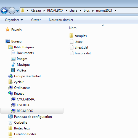Click the Favoris star icon
The height and width of the screenshot is (138, 138).
[7, 30]
